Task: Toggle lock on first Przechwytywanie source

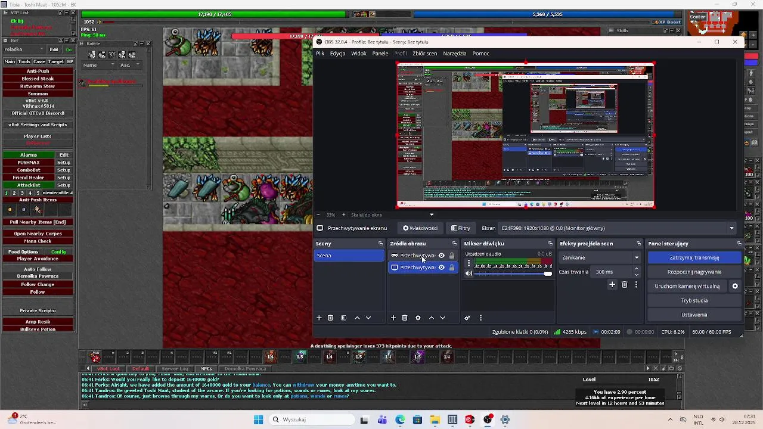Action: click(452, 256)
